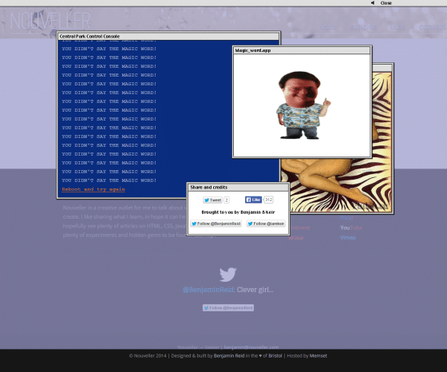Image resolution: width=447 pixels, height=372 pixels.
Task: Open the contact navigation item
Action: point(432,27)
